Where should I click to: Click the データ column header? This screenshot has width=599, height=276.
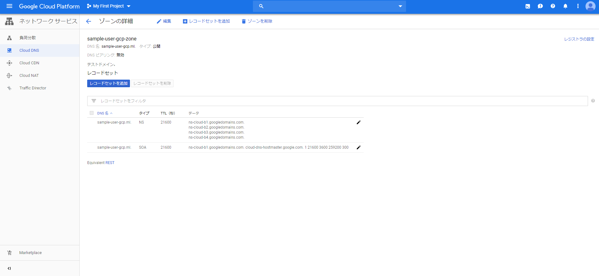click(194, 113)
